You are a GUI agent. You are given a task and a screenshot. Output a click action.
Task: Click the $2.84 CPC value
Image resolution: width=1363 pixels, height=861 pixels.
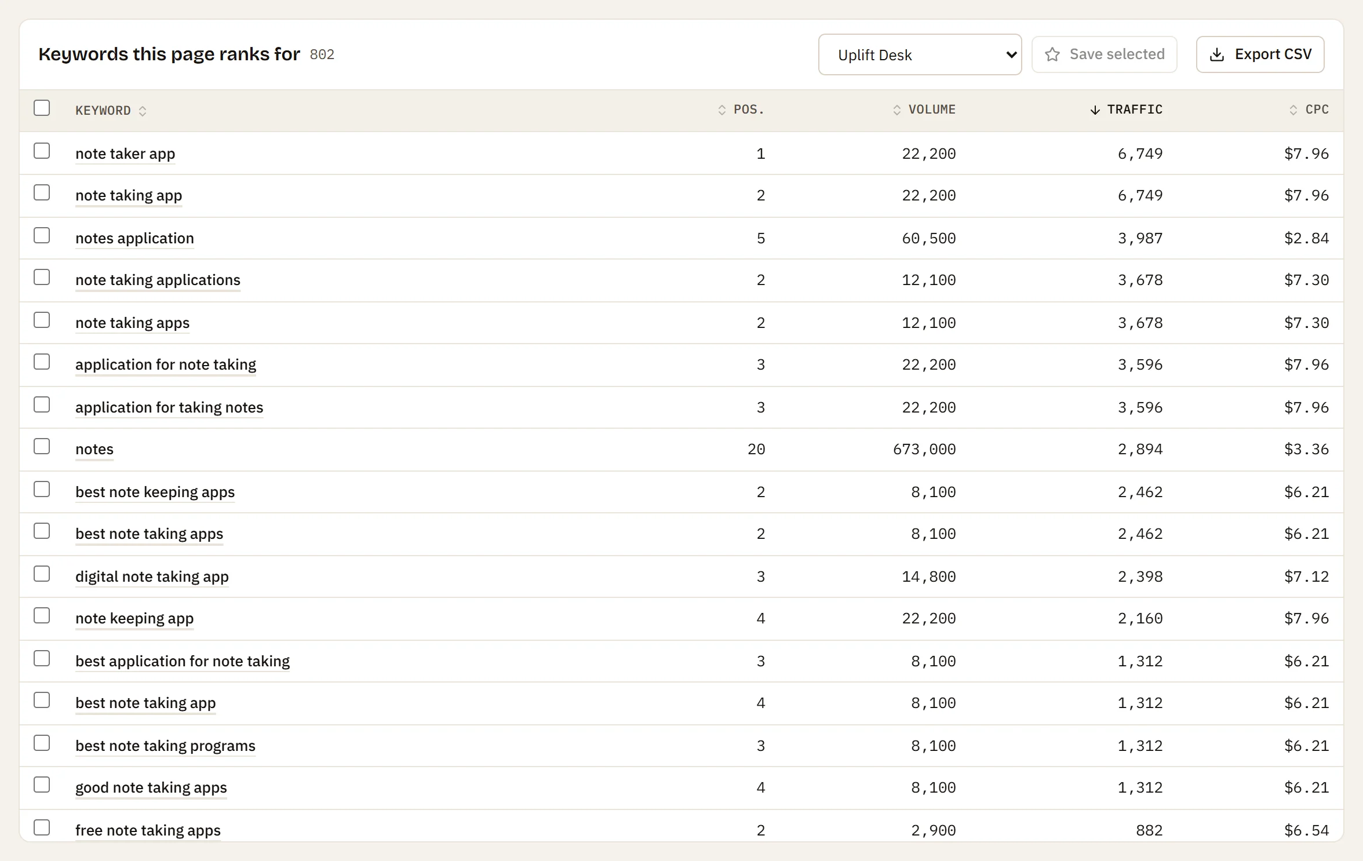1306,239
